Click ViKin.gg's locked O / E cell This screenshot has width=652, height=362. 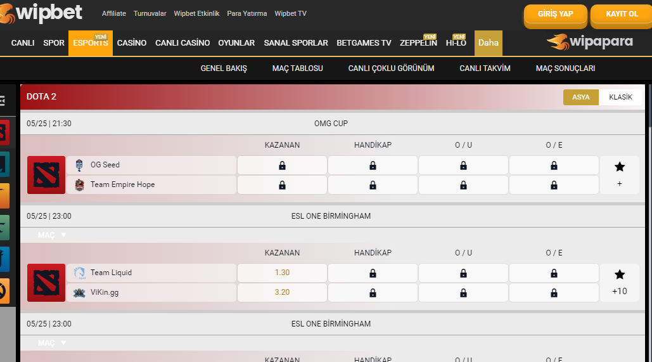[x=554, y=292]
